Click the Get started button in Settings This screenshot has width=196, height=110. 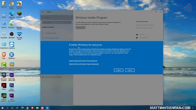tap(81, 28)
